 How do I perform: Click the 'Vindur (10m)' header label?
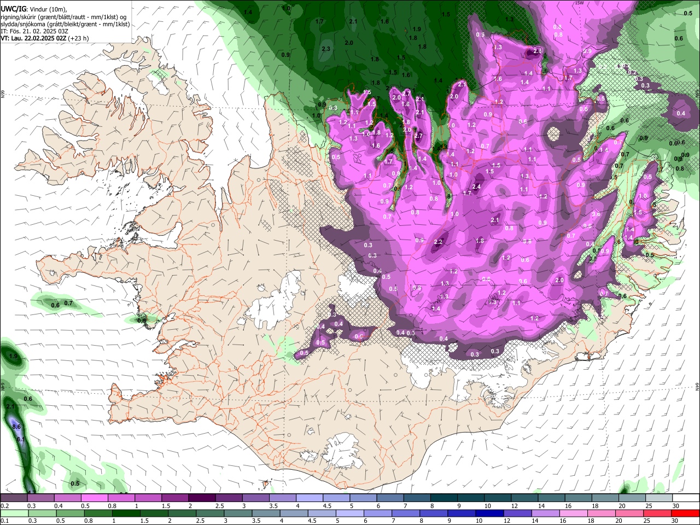(49, 9)
